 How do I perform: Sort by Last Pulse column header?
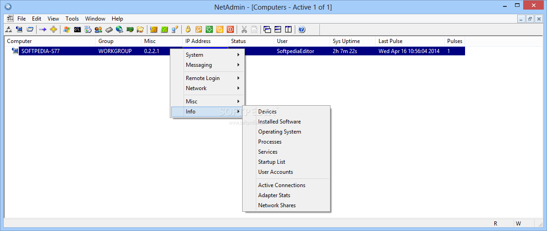click(x=410, y=41)
